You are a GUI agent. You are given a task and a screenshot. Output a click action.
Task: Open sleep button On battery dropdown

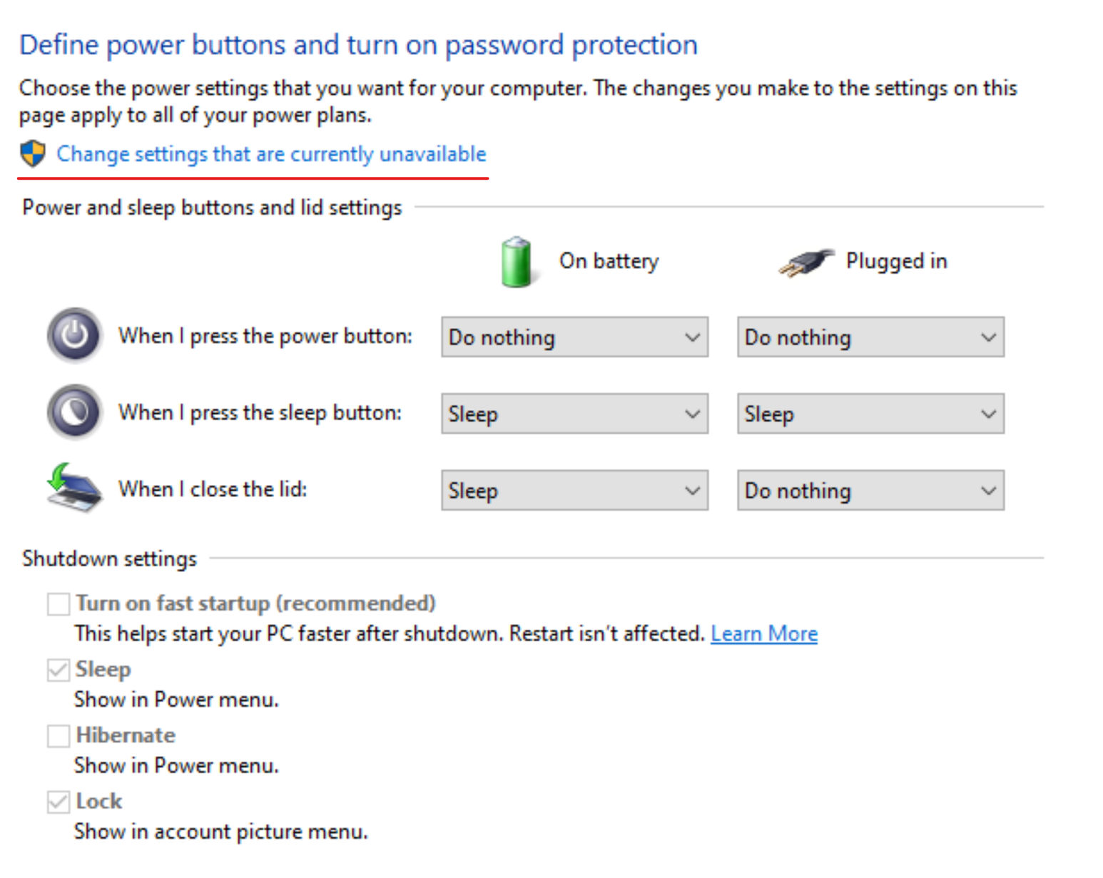[574, 414]
